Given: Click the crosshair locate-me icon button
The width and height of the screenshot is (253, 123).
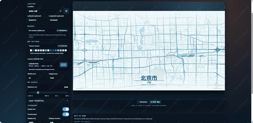Looking at the screenshot, I should pos(66,11).
